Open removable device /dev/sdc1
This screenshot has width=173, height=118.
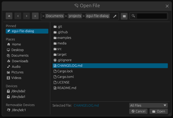tap(18, 110)
